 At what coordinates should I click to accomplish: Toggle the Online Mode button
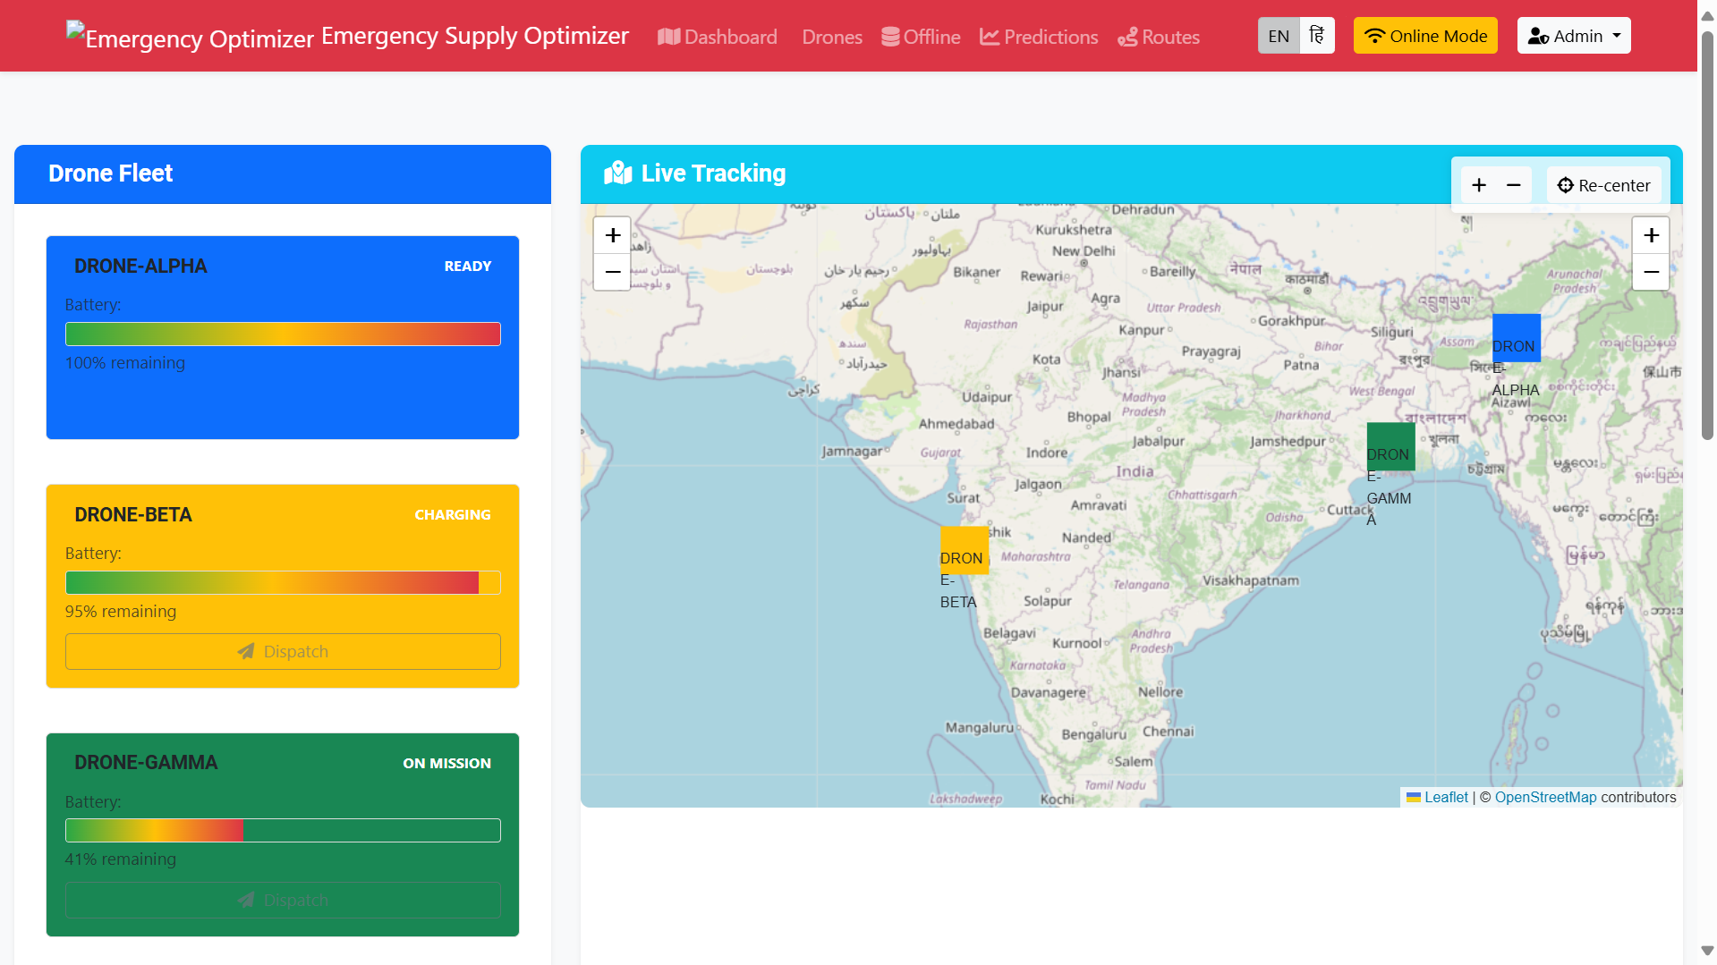point(1424,36)
